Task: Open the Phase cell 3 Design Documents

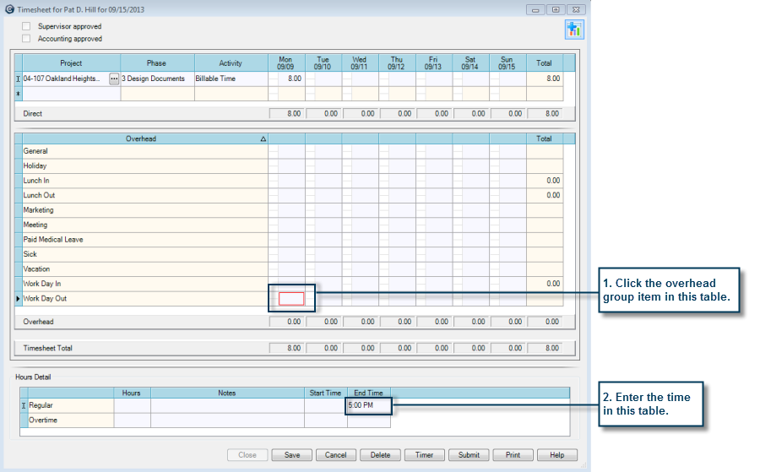Action: 157,79
